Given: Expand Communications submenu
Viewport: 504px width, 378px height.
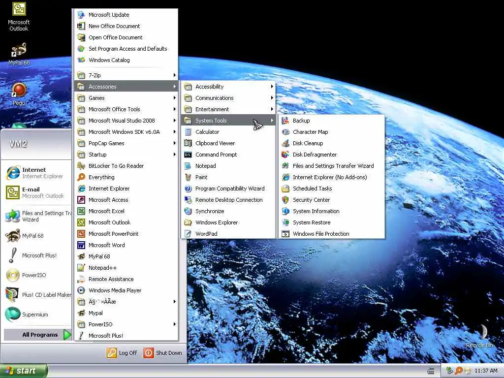Looking at the screenshot, I should [228, 98].
